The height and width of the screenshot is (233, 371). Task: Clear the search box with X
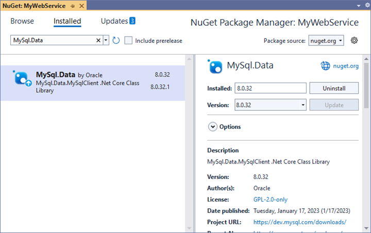(x=98, y=40)
